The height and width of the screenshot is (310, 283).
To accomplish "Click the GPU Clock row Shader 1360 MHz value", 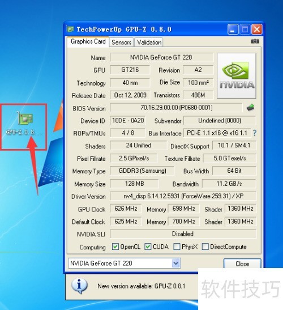I will click(x=241, y=209).
